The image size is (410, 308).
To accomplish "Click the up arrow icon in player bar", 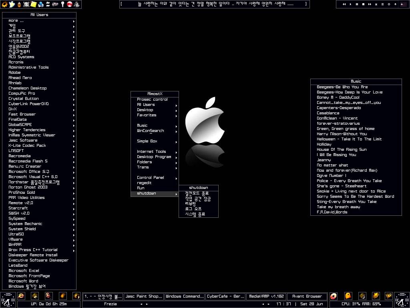I will [395, 4].
